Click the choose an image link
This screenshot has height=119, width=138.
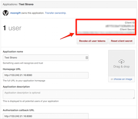[123, 79]
